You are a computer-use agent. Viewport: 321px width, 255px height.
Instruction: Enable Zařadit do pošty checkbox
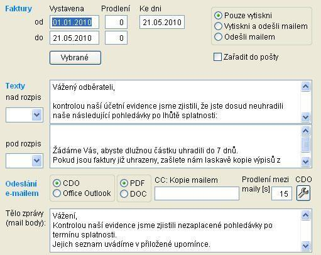coord(217,57)
